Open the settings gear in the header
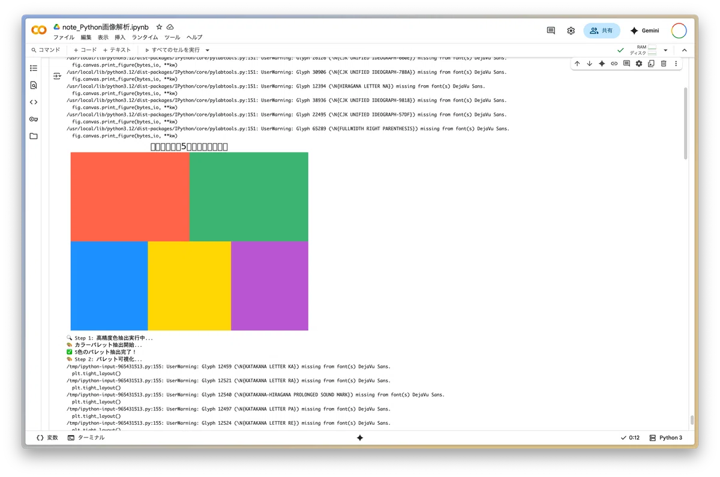This screenshot has height=477, width=720. click(571, 31)
